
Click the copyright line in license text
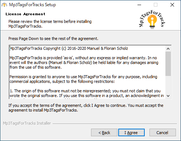[69, 48]
